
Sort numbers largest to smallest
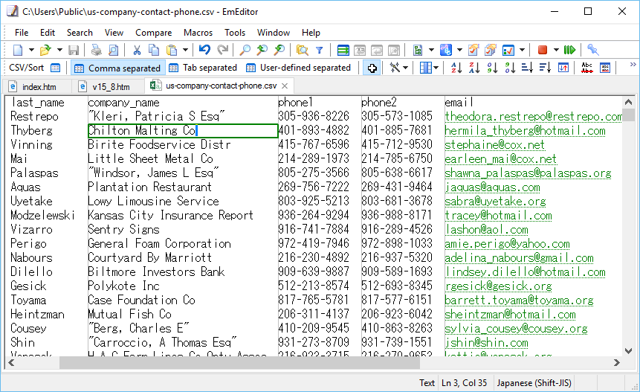pos(510,68)
